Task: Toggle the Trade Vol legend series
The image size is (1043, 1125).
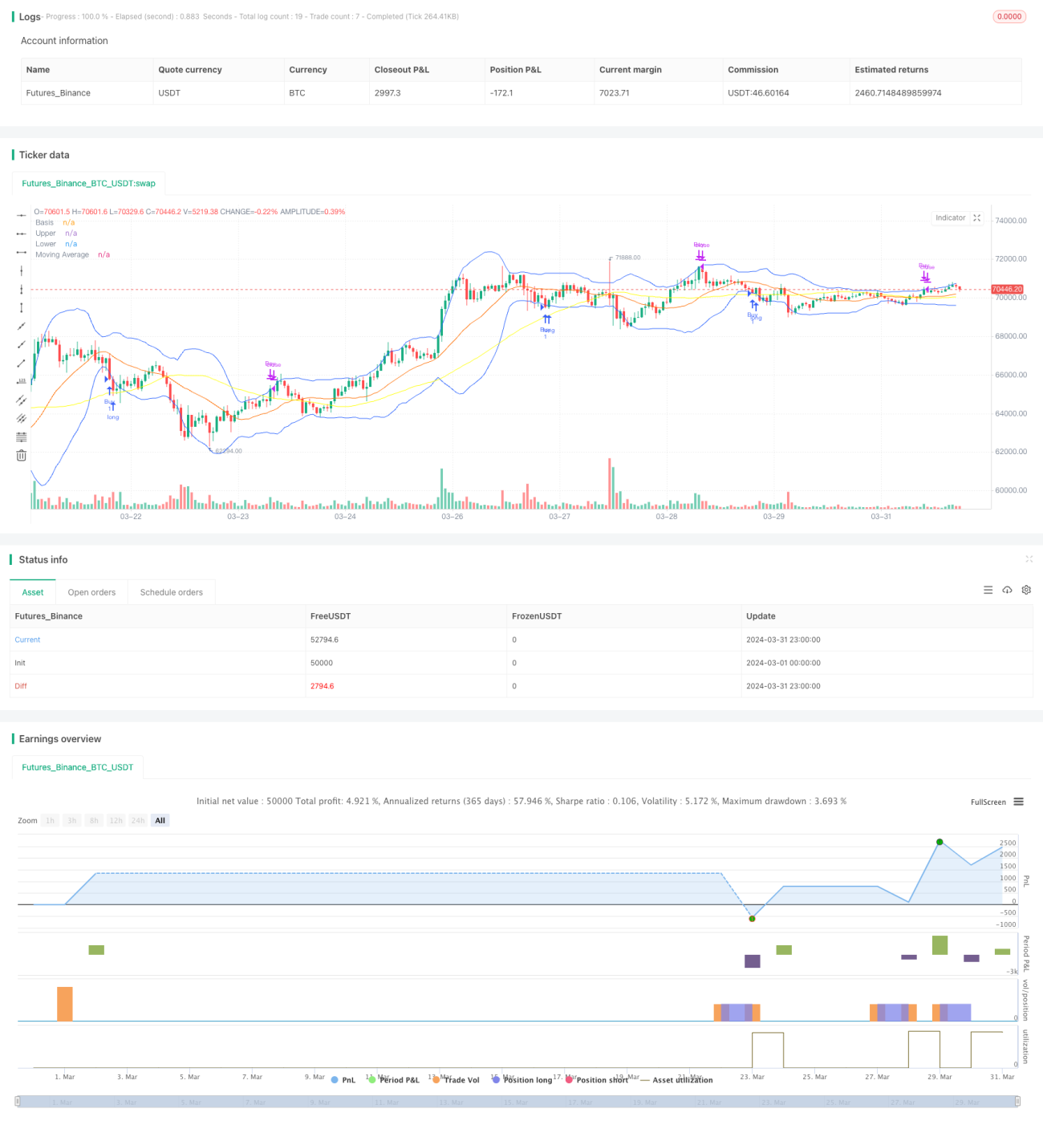Action: pyautogui.click(x=456, y=1080)
